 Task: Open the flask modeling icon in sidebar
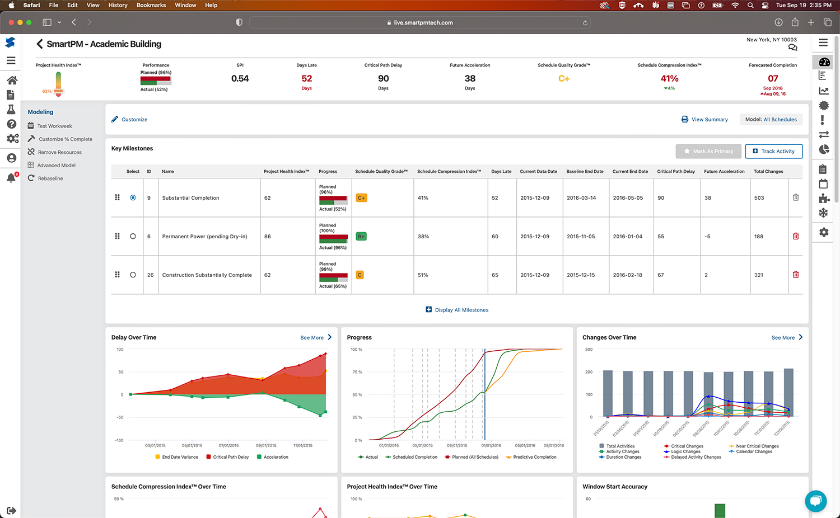pos(11,110)
